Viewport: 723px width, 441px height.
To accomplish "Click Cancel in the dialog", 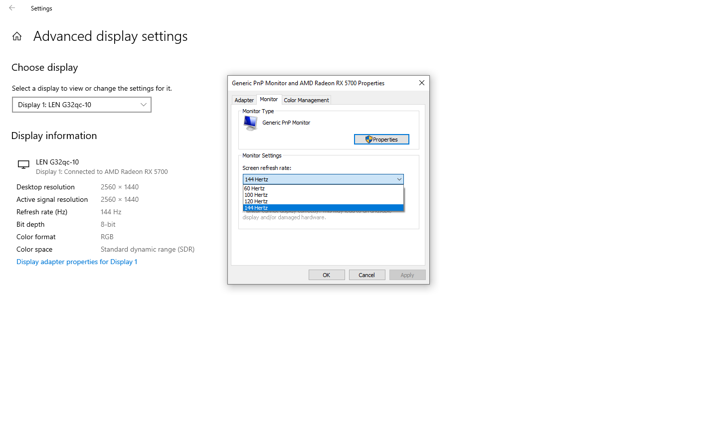I will 366,275.
